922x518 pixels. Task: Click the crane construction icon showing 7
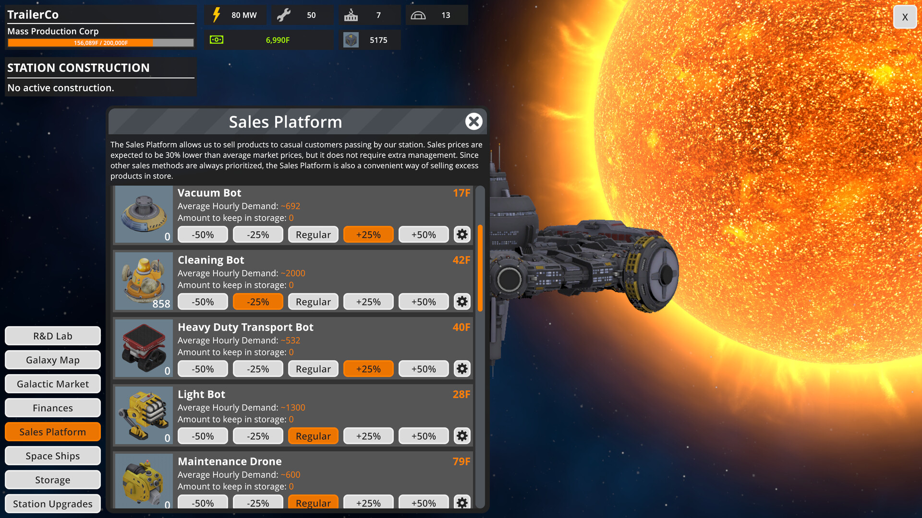[x=351, y=15]
